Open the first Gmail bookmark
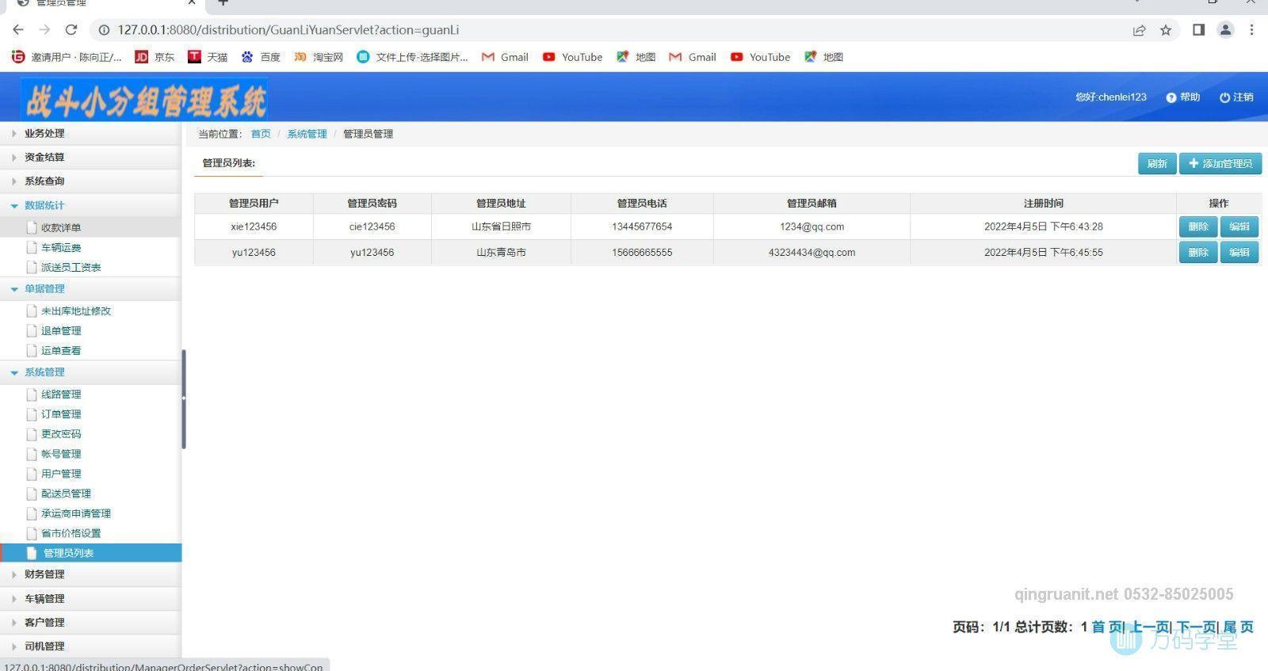 click(x=505, y=57)
